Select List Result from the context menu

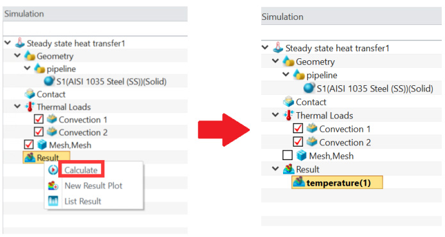83,201
